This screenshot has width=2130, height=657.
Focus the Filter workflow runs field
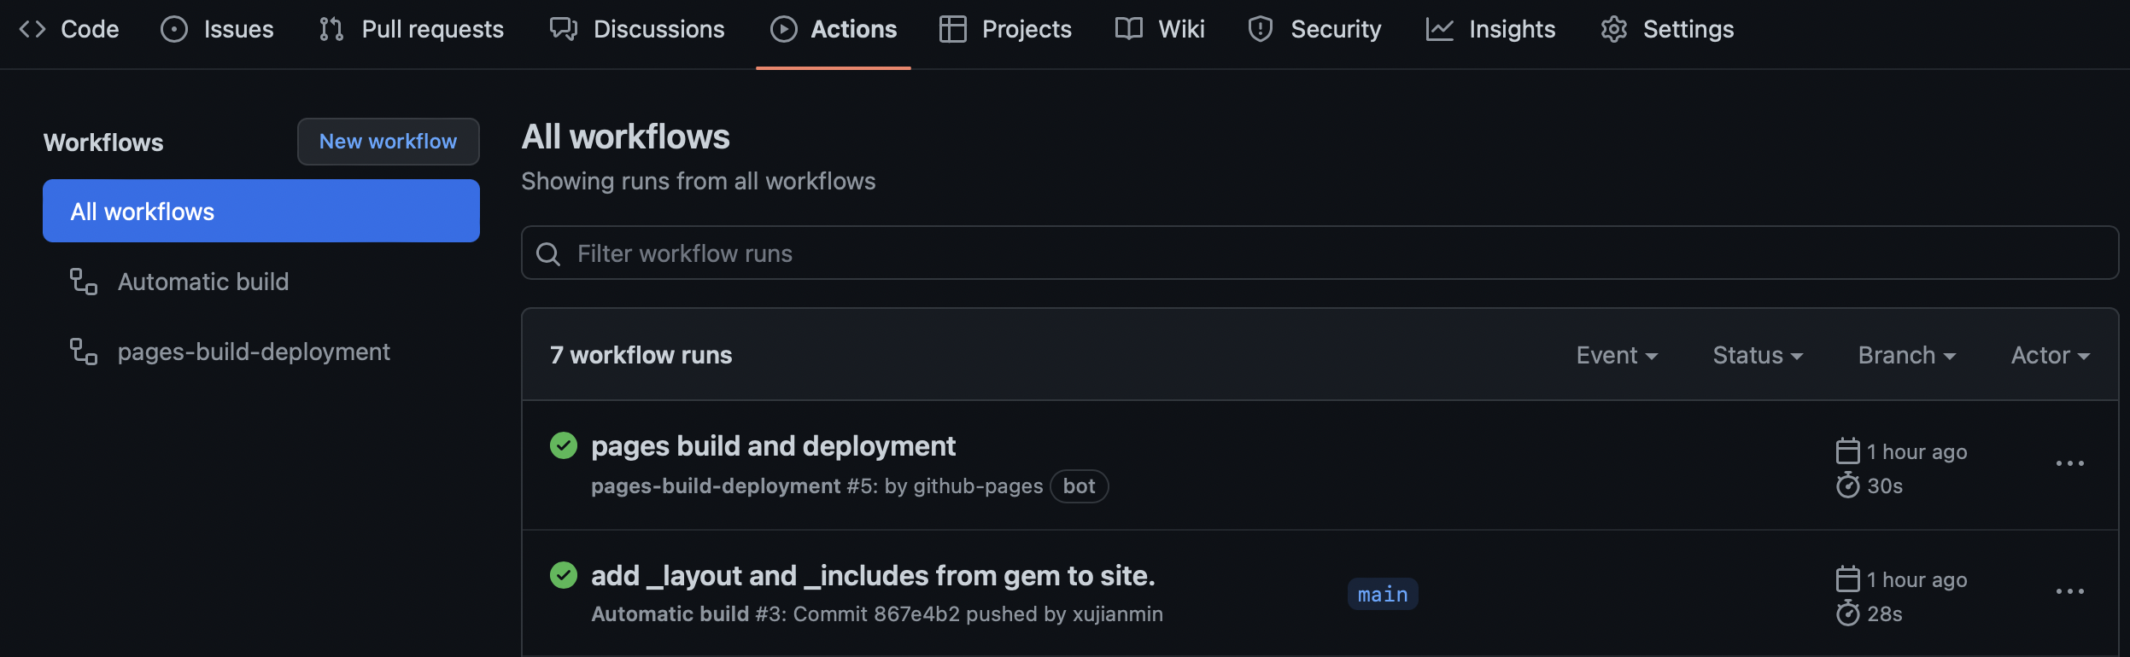coord(1320,253)
